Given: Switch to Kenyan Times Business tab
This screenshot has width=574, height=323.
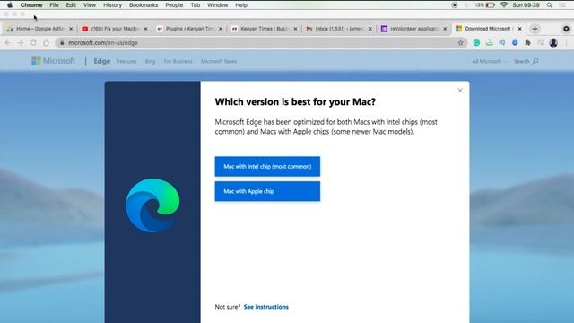Looking at the screenshot, I should pos(265,29).
